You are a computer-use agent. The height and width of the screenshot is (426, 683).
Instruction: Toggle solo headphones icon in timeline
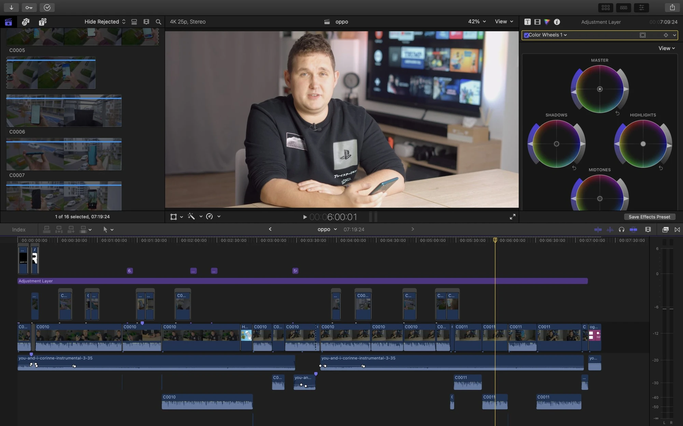pyautogui.click(x=622, y=230)
